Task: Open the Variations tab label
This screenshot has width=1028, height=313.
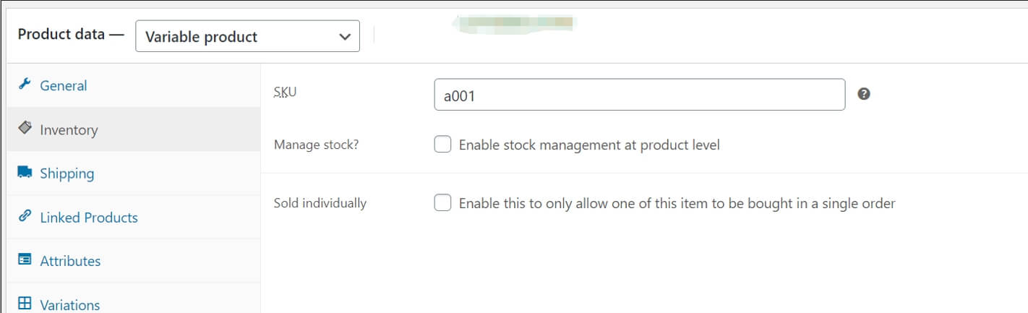Action: (69, 304)
